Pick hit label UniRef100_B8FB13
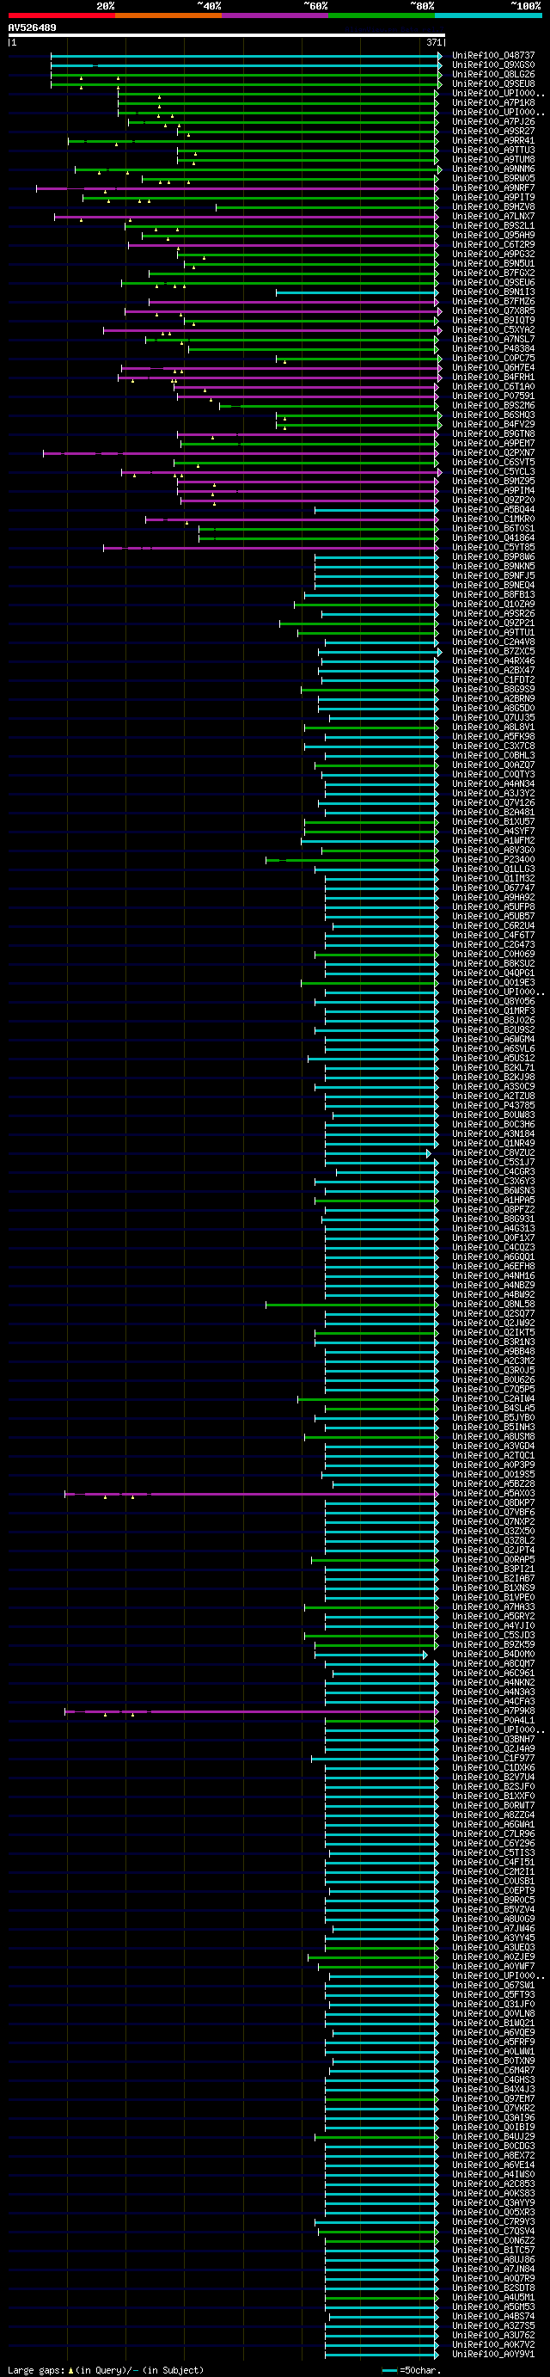The height and width of the screenshot is (2377, 550). pos(492,595)
